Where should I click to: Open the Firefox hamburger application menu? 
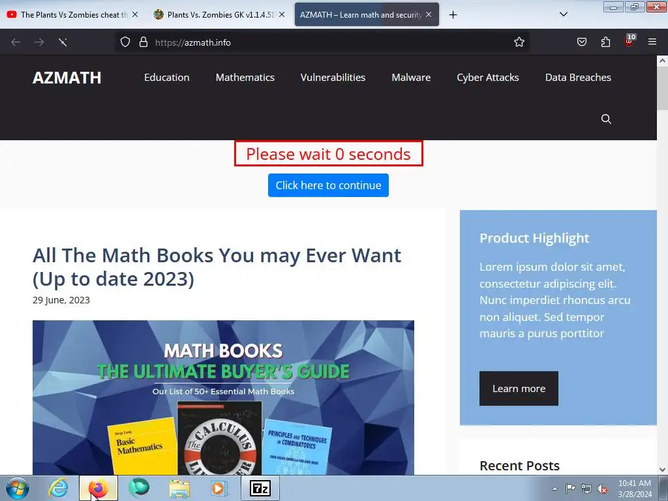[x=652, y=42]
